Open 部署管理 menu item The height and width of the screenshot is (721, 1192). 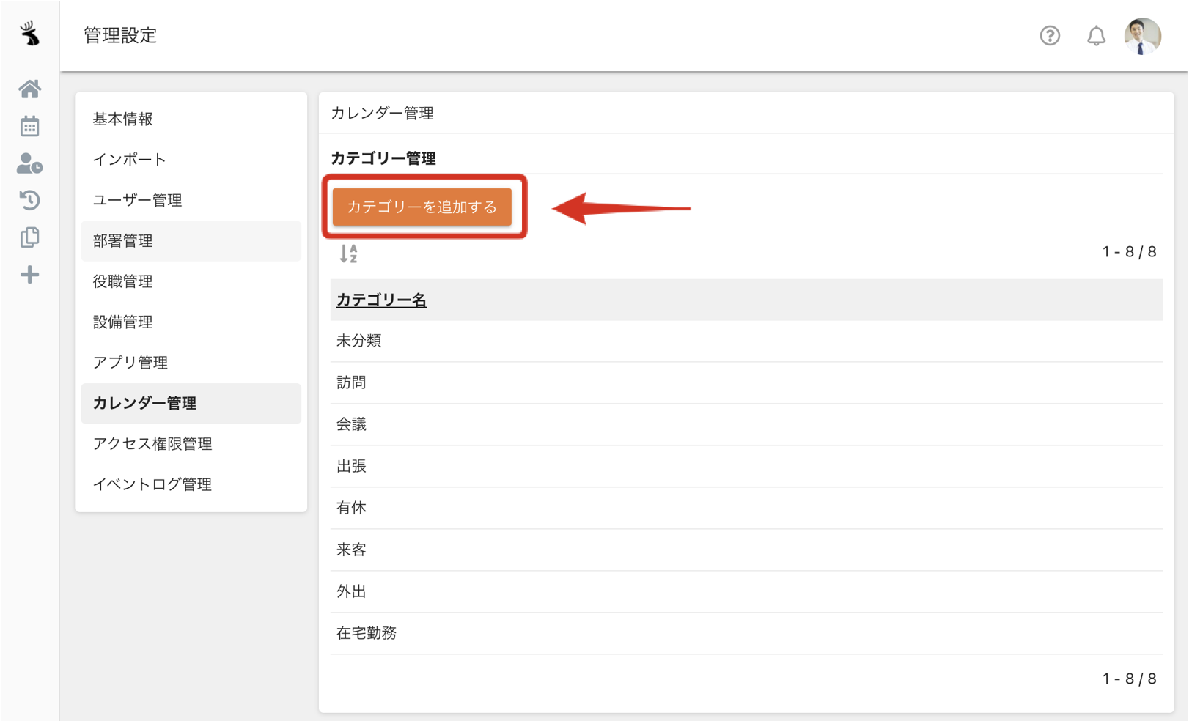[123, 241]
